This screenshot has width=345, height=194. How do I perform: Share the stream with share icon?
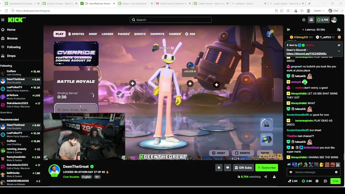pyautogui.click(x=265, y=177)
